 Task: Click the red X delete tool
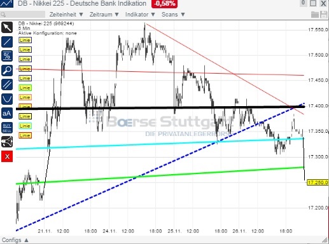7,156
